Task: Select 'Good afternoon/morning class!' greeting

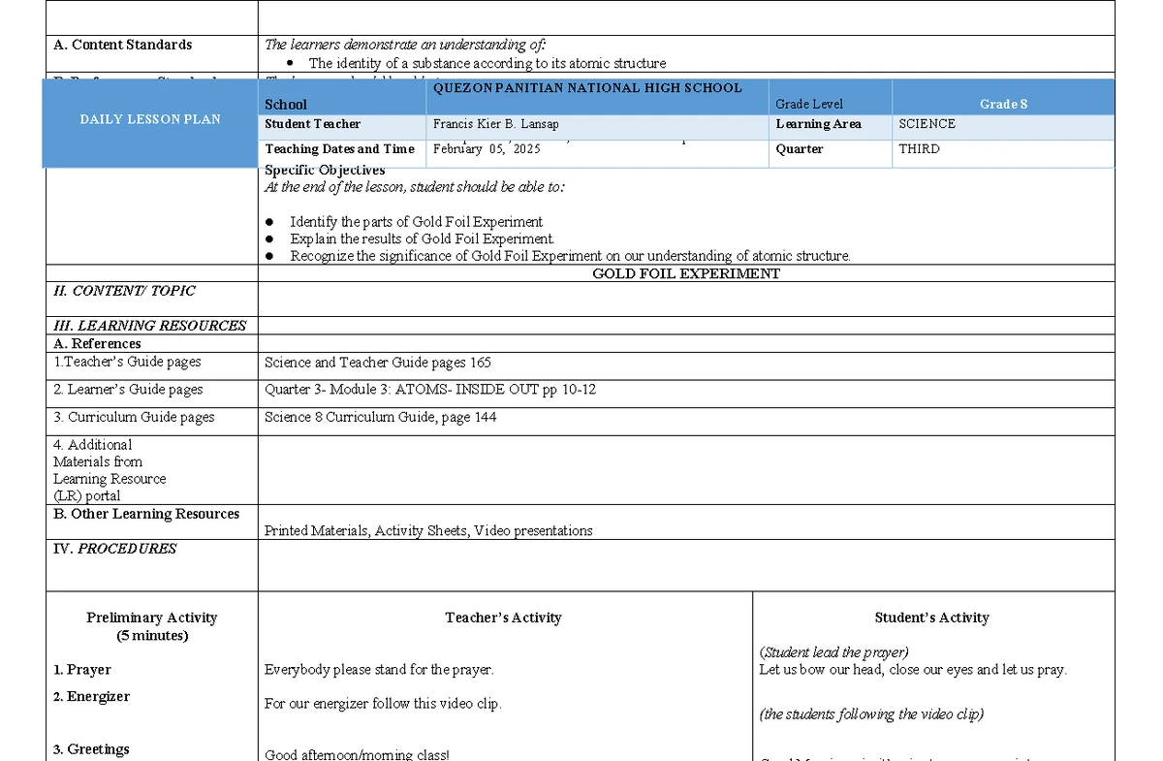Action: point(358,754)
